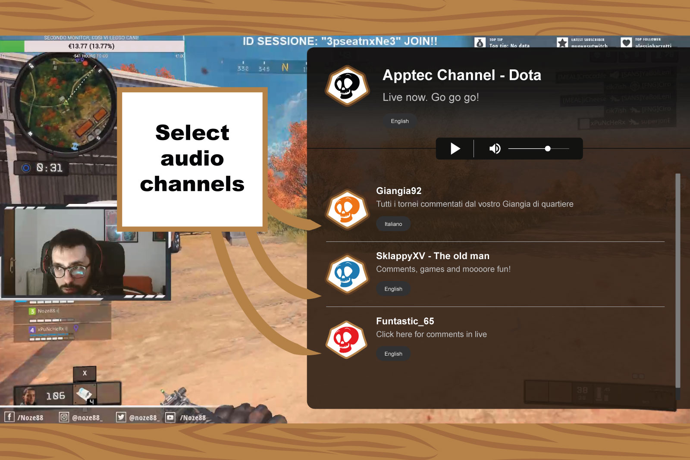
Task: Open the Giangia92 channel title
Action: tap(399, 191)
